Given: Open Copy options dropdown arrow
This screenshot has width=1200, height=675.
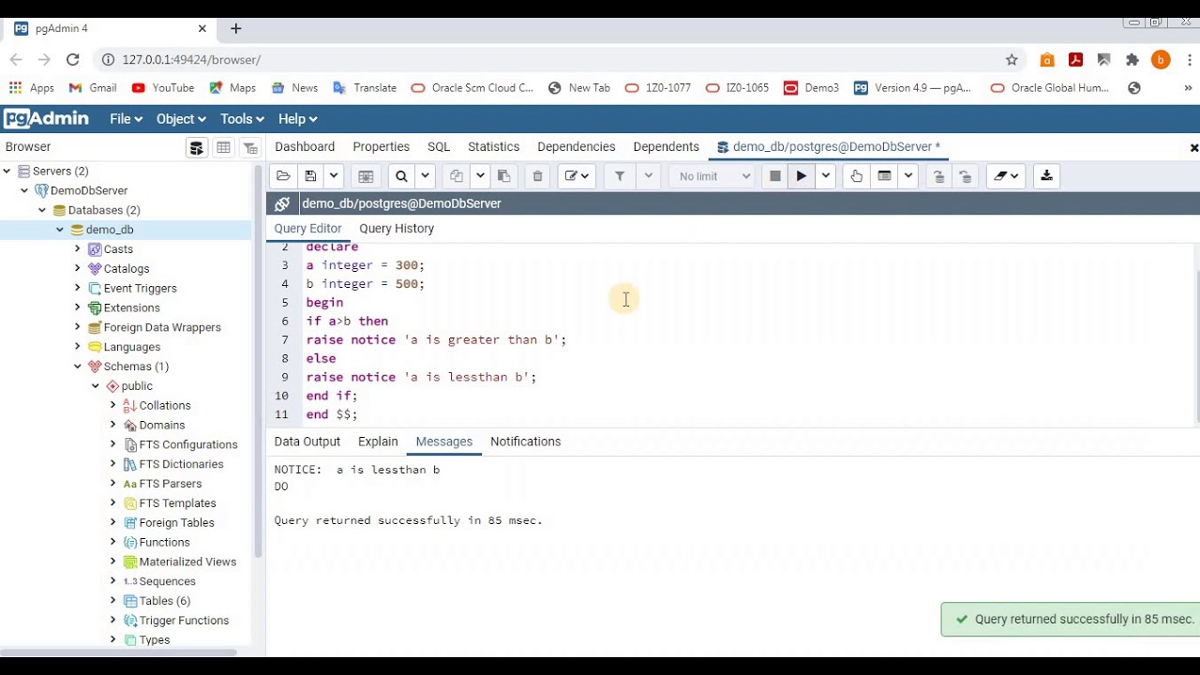Looking at the screenshot, I should 480,176.
